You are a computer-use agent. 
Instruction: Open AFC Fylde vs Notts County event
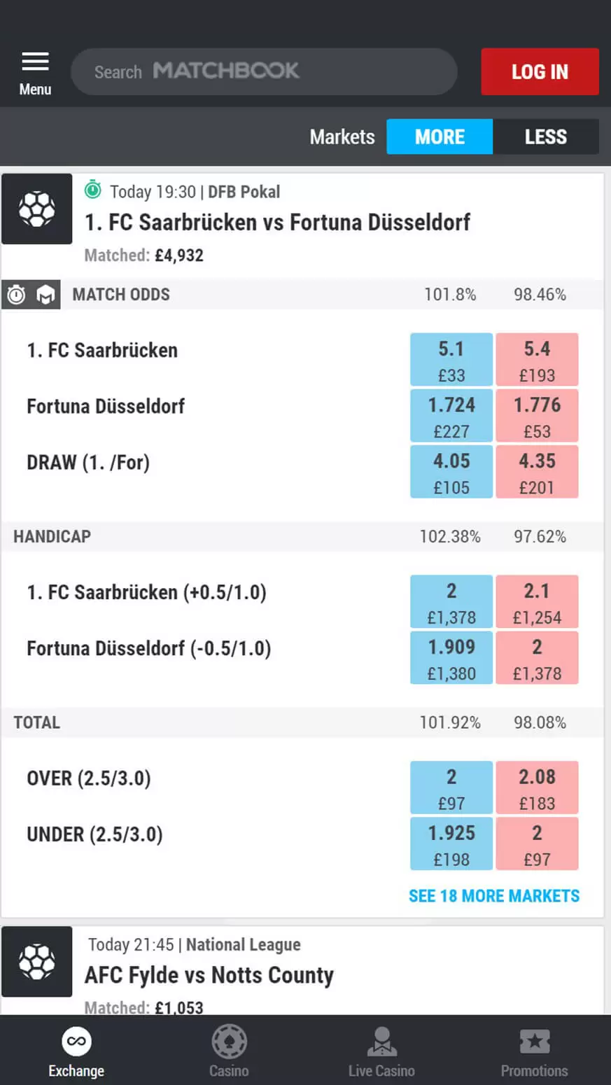pyautogui.click(x=209, y=975)
